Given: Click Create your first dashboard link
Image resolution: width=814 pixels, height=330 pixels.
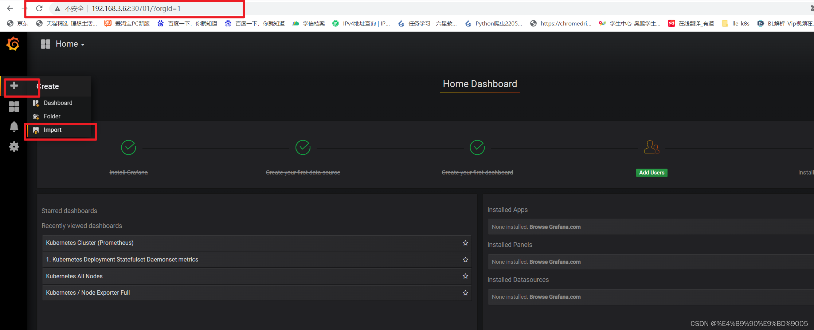Looking at the screenshot, I should point(477,172).
